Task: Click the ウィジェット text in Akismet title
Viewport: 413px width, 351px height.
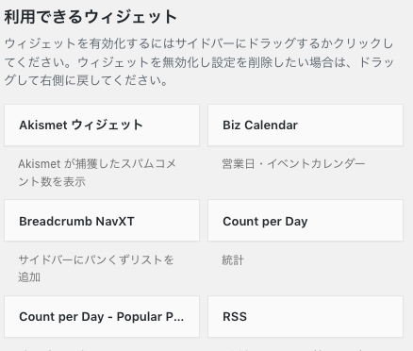Action: point(107,125)
